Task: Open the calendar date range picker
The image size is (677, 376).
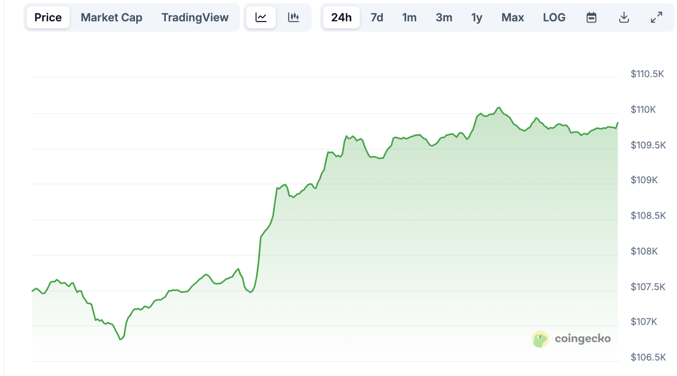Action: [x=591, y=17]
